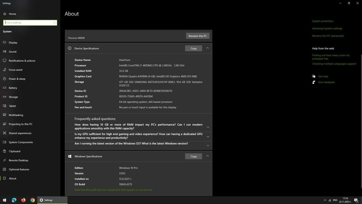The image size is (362, 204).
Task: Launch Microsoft Edge from taskbar
Action: pos(14,200)
